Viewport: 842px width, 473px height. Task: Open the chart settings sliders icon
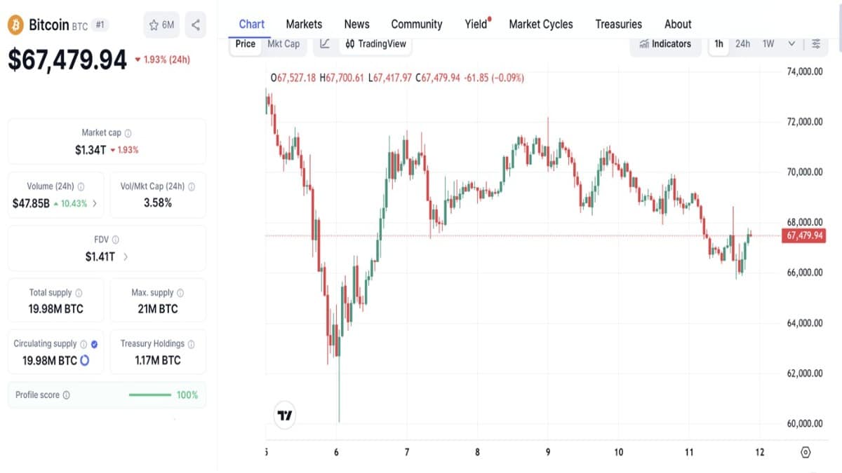click(x=814, y=43)
